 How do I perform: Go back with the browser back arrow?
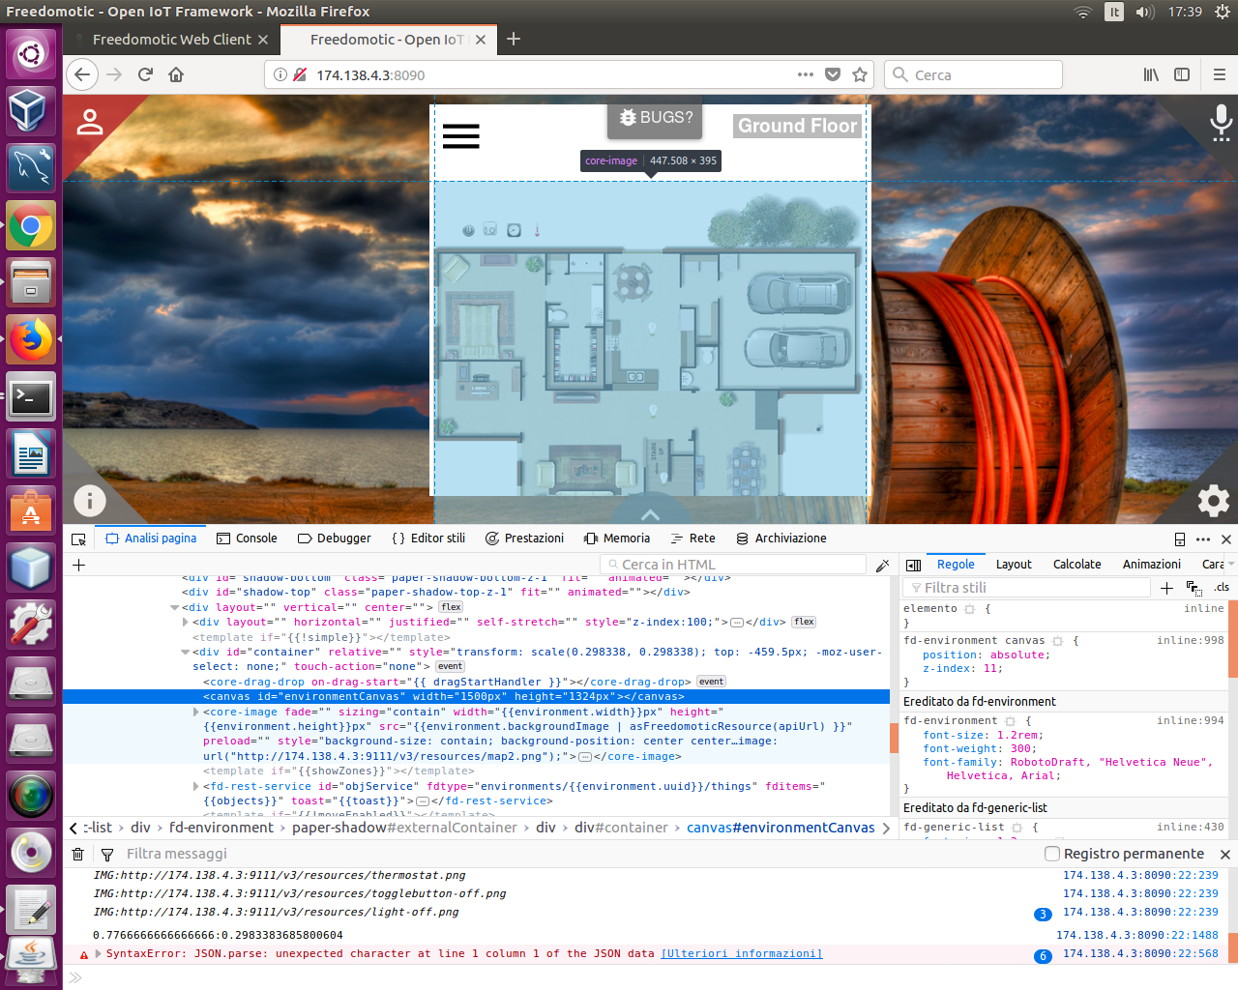pos(82,74)
